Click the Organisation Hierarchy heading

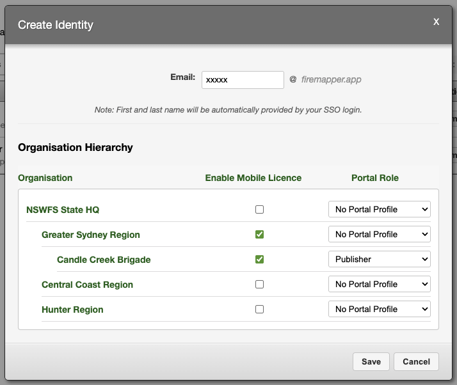tap(75, 147)
